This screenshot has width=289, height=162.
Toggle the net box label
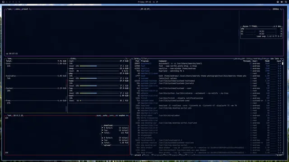9,116
